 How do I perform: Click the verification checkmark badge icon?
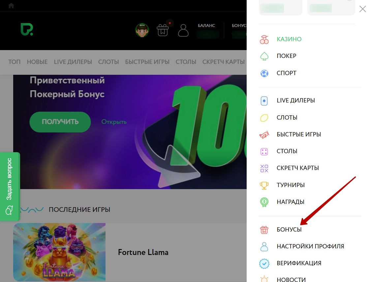pyautogui.click(x=264, y=263)
